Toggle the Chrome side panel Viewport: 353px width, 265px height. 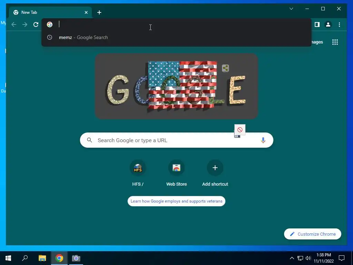[317, 24]
